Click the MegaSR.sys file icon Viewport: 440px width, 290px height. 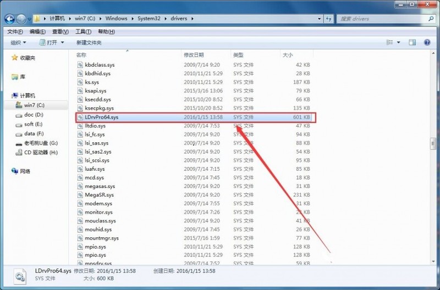pyautogui.click(x=80, y=195)
